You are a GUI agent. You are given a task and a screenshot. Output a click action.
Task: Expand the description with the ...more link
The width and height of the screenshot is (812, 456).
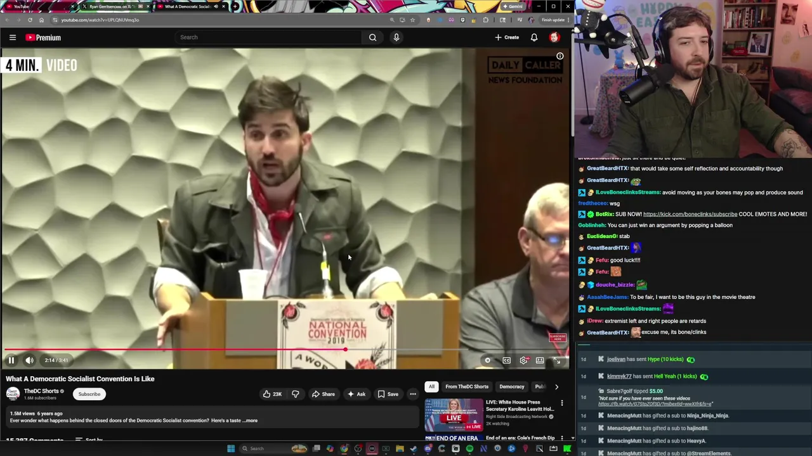pyautogui.click(x=251, y=421)
